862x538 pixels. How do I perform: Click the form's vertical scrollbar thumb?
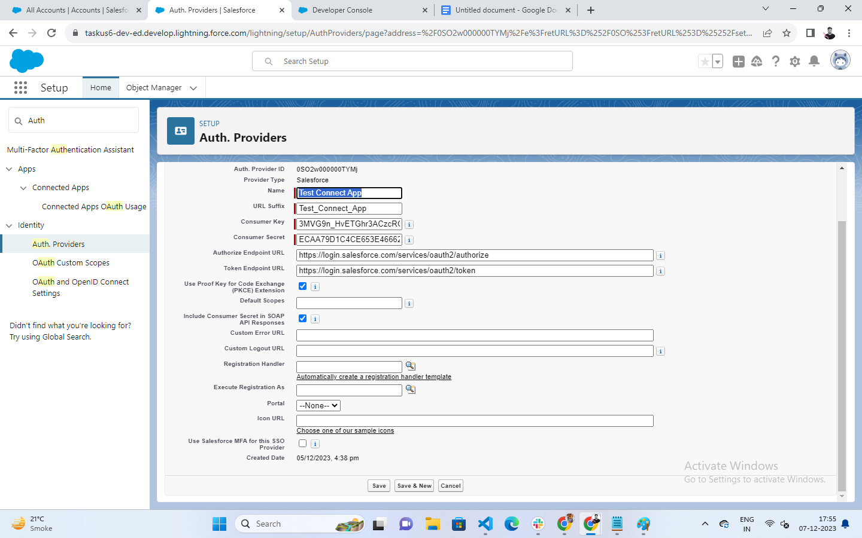[x=842, y=356]
